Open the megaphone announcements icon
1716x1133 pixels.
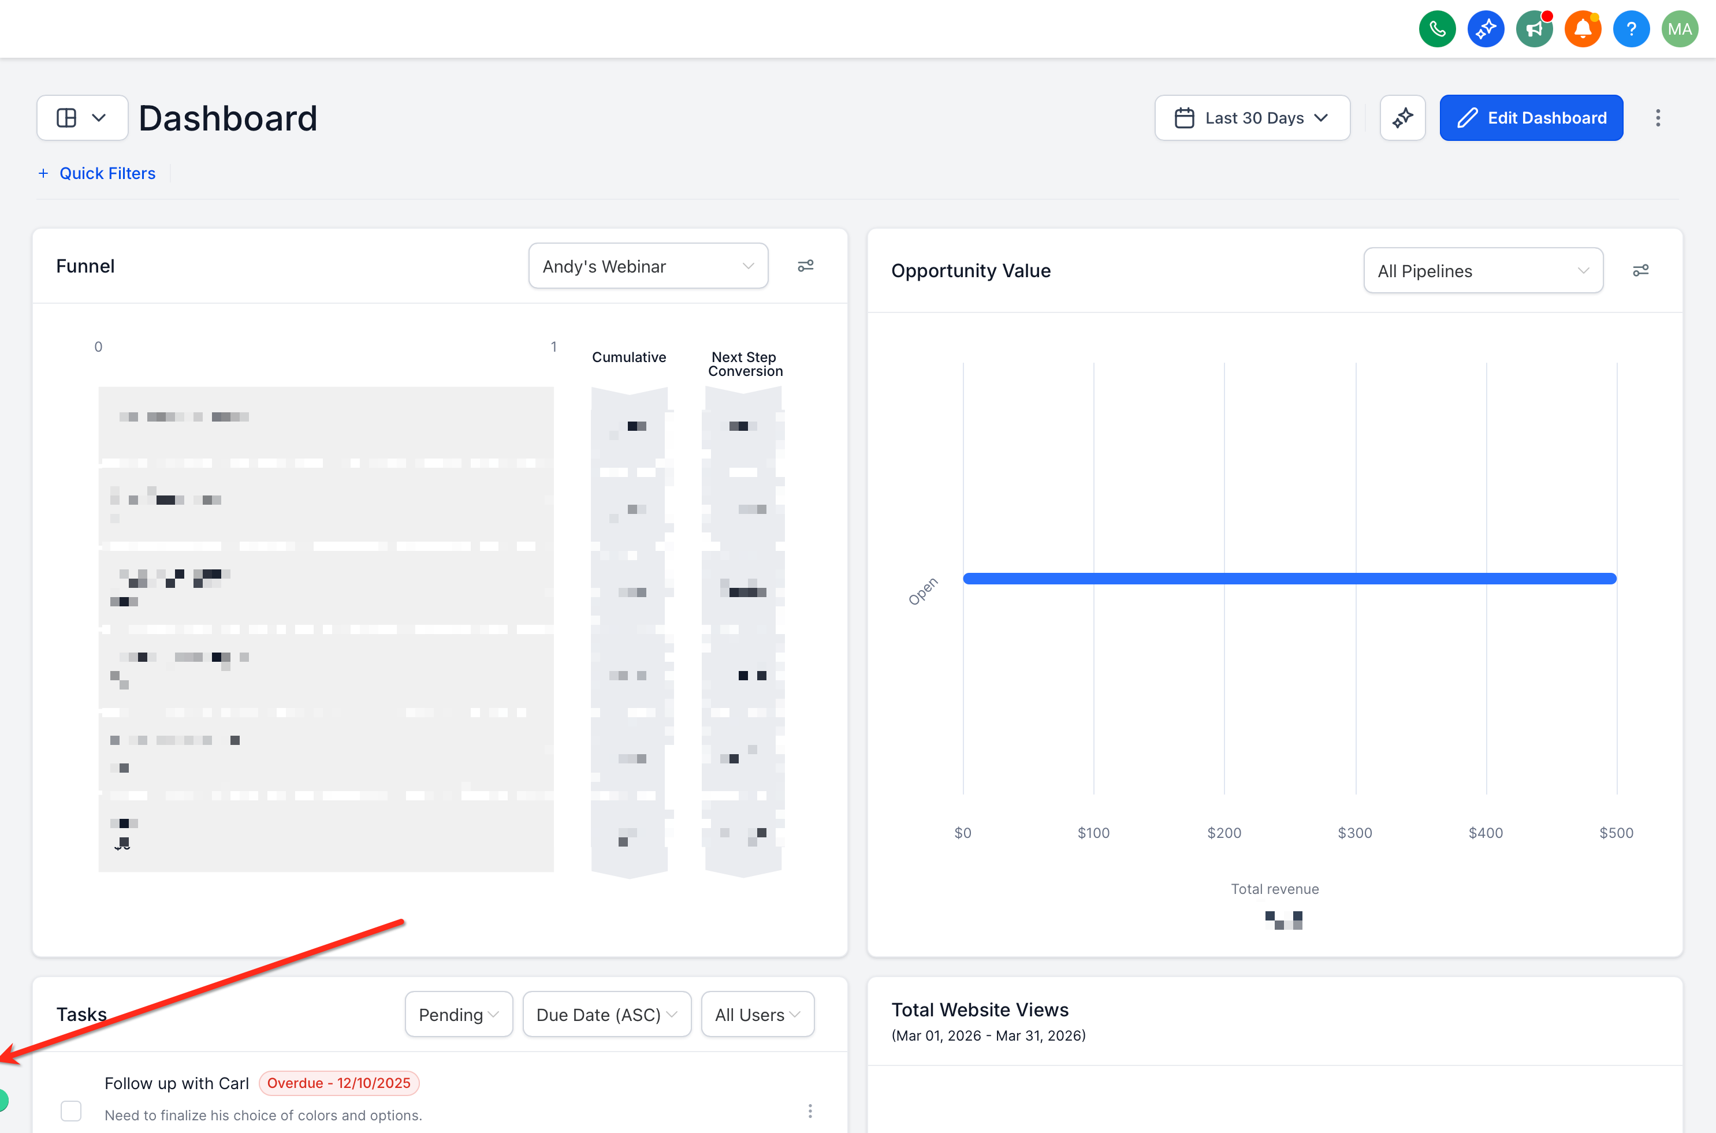(x=1533, y=29)
